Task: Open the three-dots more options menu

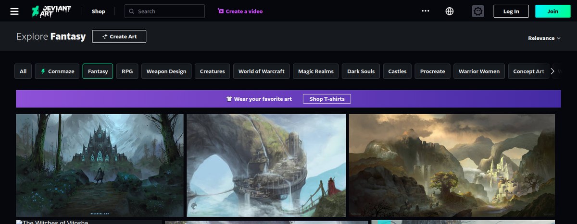Action: click(426, 11)
